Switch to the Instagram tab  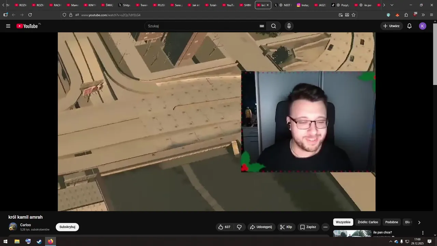pos(303,5)
